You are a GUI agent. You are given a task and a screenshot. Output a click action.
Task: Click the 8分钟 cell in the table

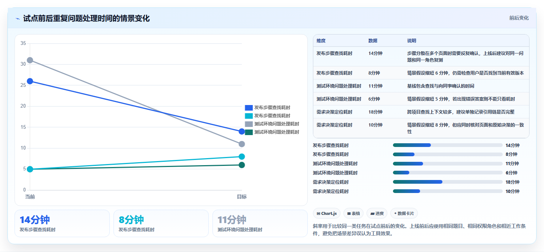374,73
